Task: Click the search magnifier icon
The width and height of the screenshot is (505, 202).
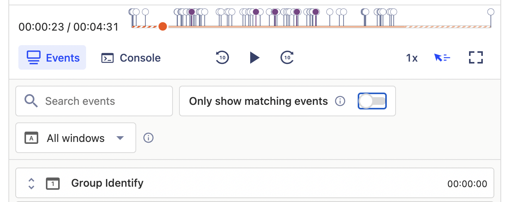Action: 31,101
